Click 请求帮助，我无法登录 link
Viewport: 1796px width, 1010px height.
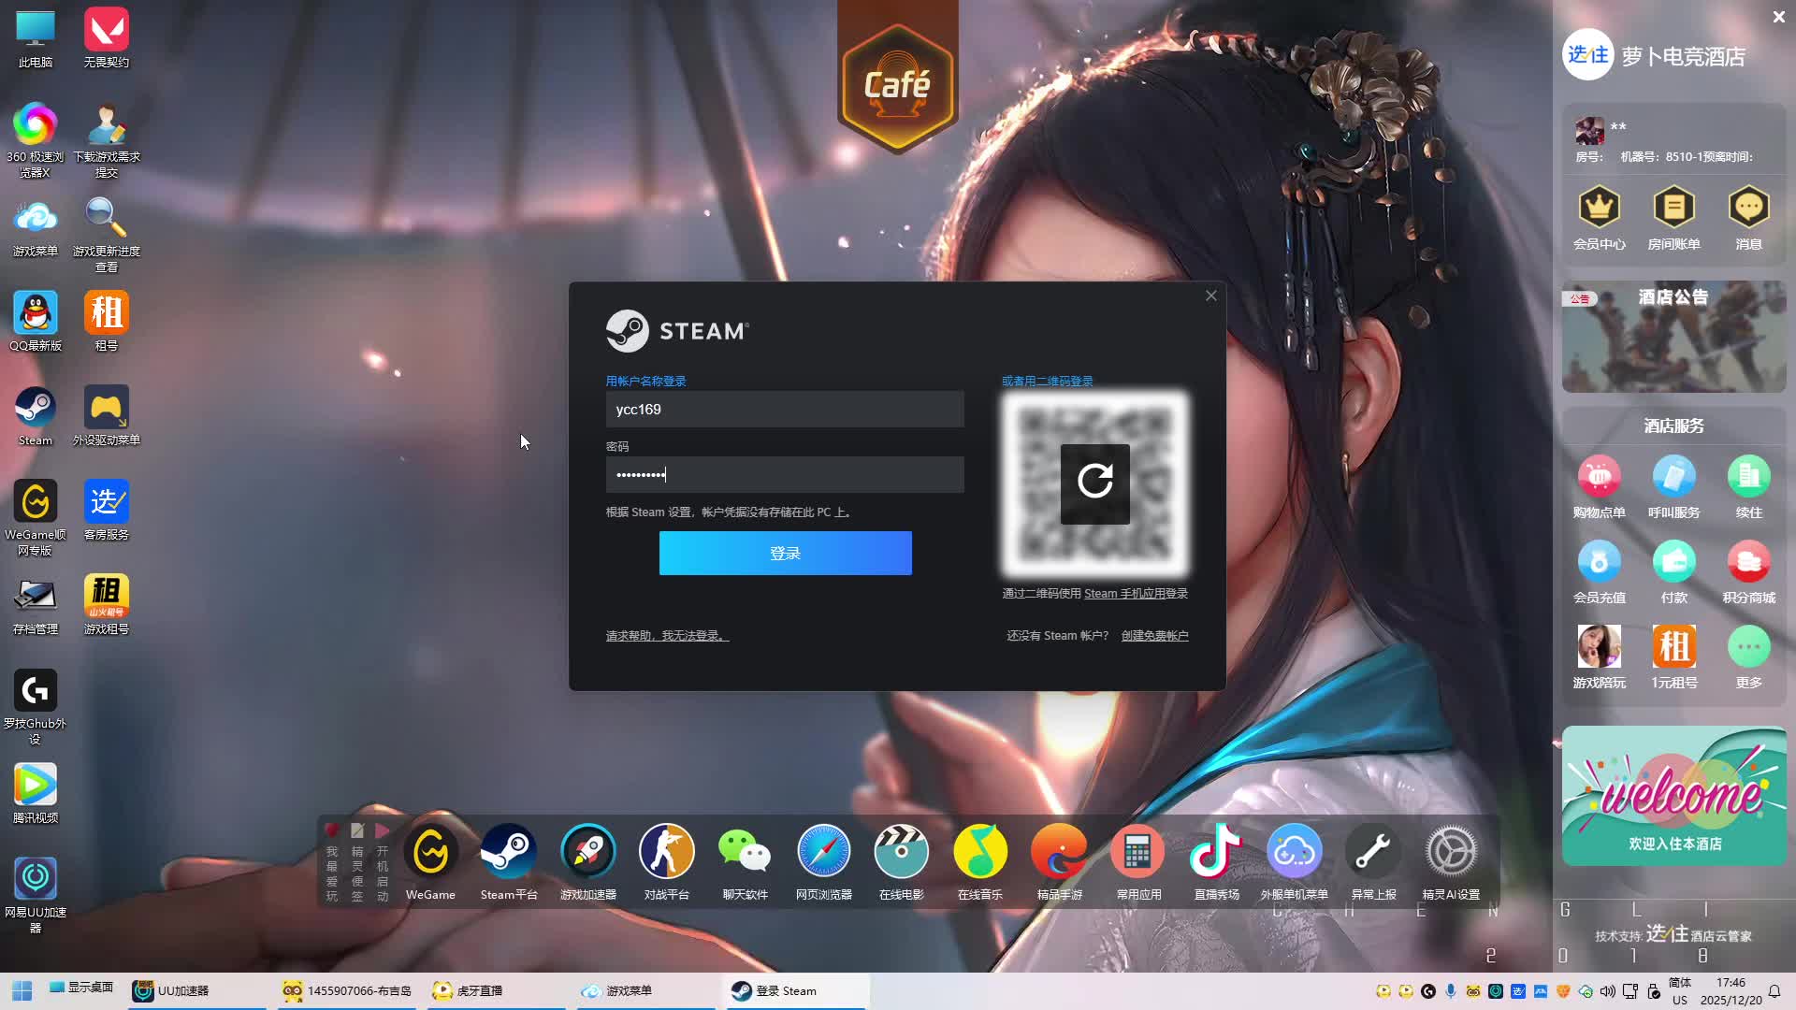[x=666, y=636]
